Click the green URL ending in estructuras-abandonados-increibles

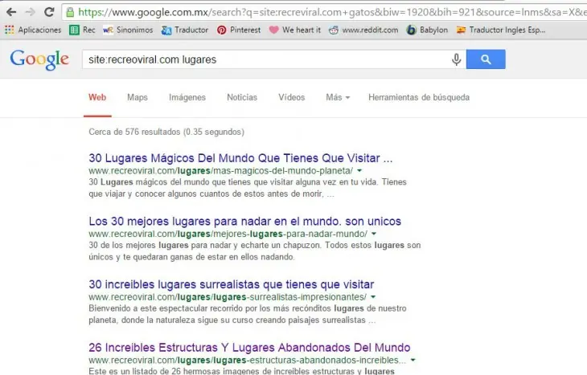point(248,361)
